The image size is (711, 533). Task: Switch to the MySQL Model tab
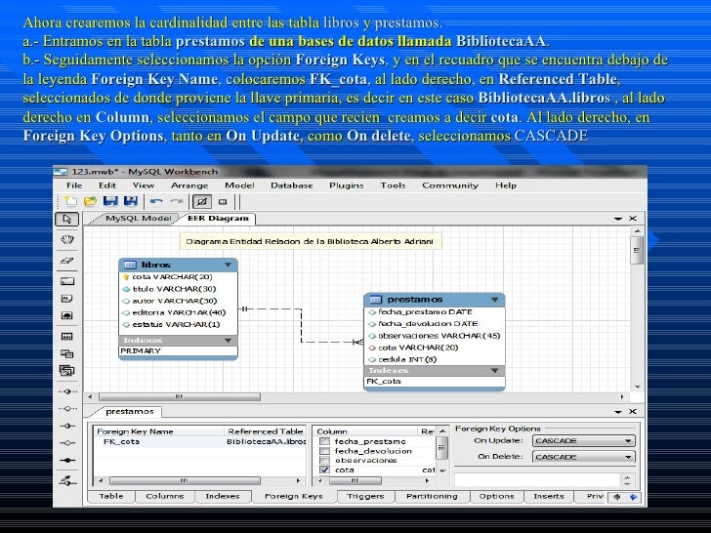point(138,219)
